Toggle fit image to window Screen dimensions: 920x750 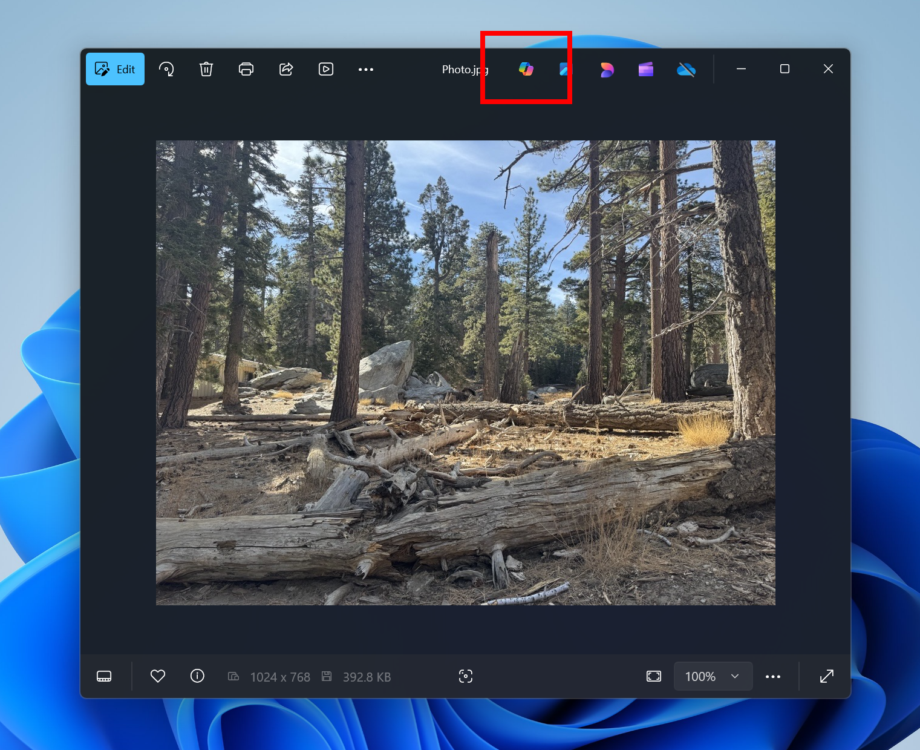(653, 676)
